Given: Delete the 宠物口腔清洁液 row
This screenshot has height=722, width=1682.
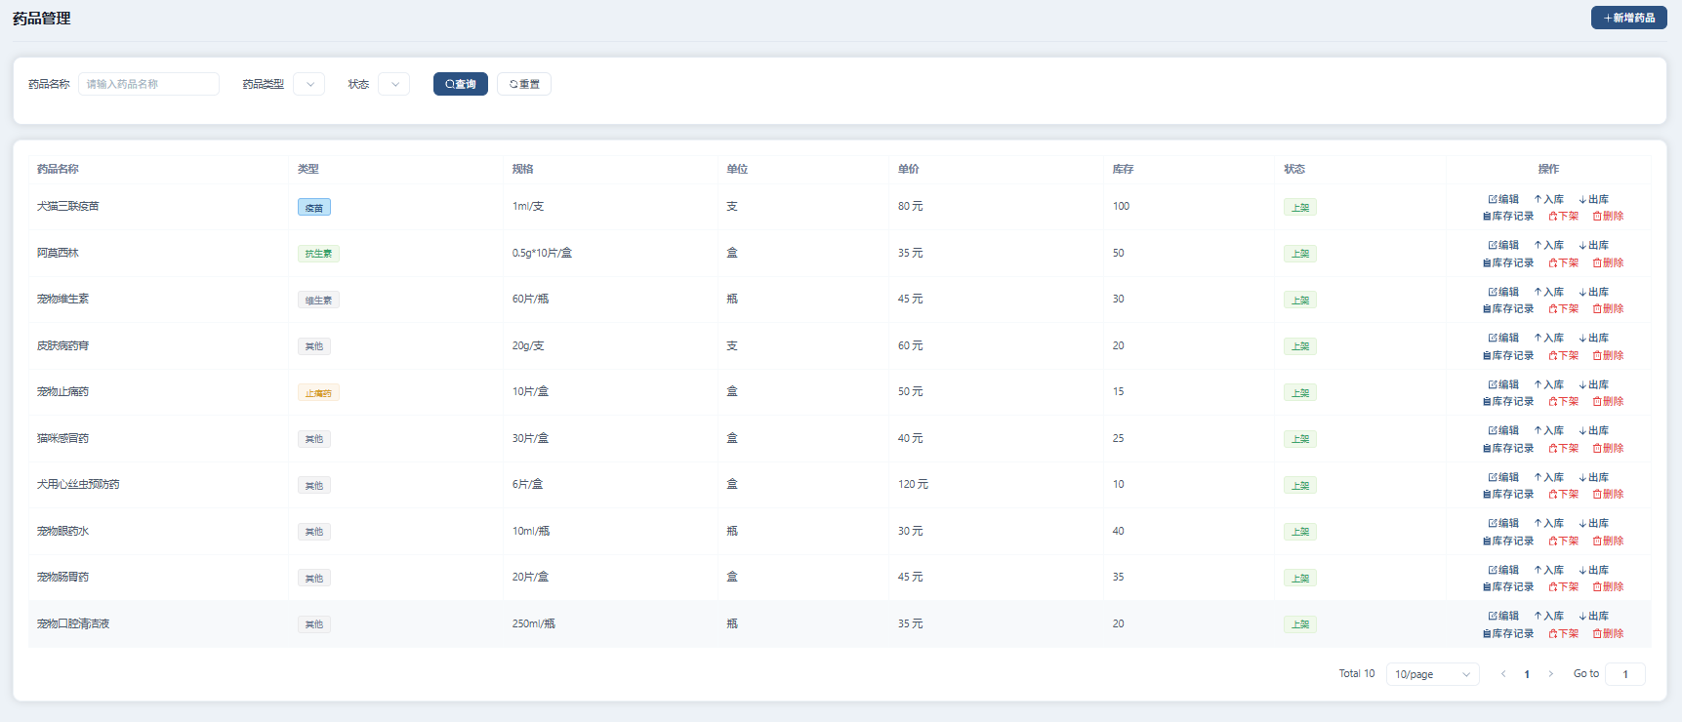Looking at the screenshot, I should [x=1609, y=634].
